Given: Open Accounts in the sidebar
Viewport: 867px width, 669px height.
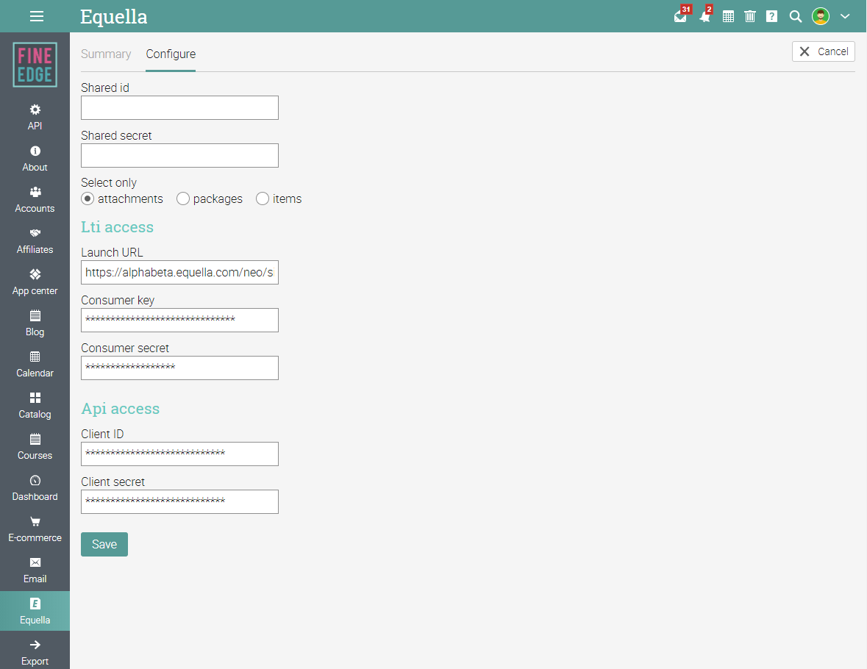Looking at the screenshot, I should pos(35,199).
